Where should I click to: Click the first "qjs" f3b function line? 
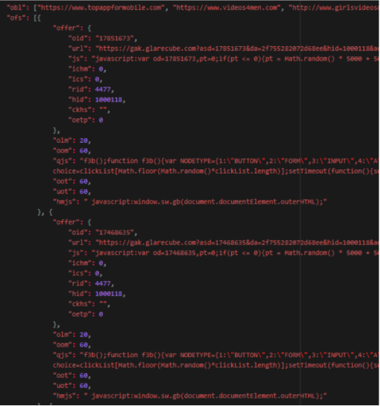216,161
